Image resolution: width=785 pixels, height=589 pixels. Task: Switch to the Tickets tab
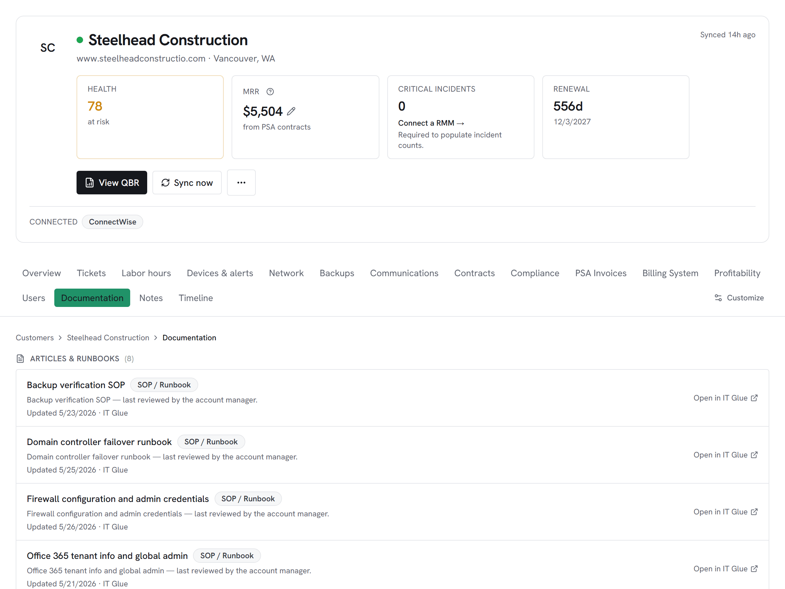point(91,273)
